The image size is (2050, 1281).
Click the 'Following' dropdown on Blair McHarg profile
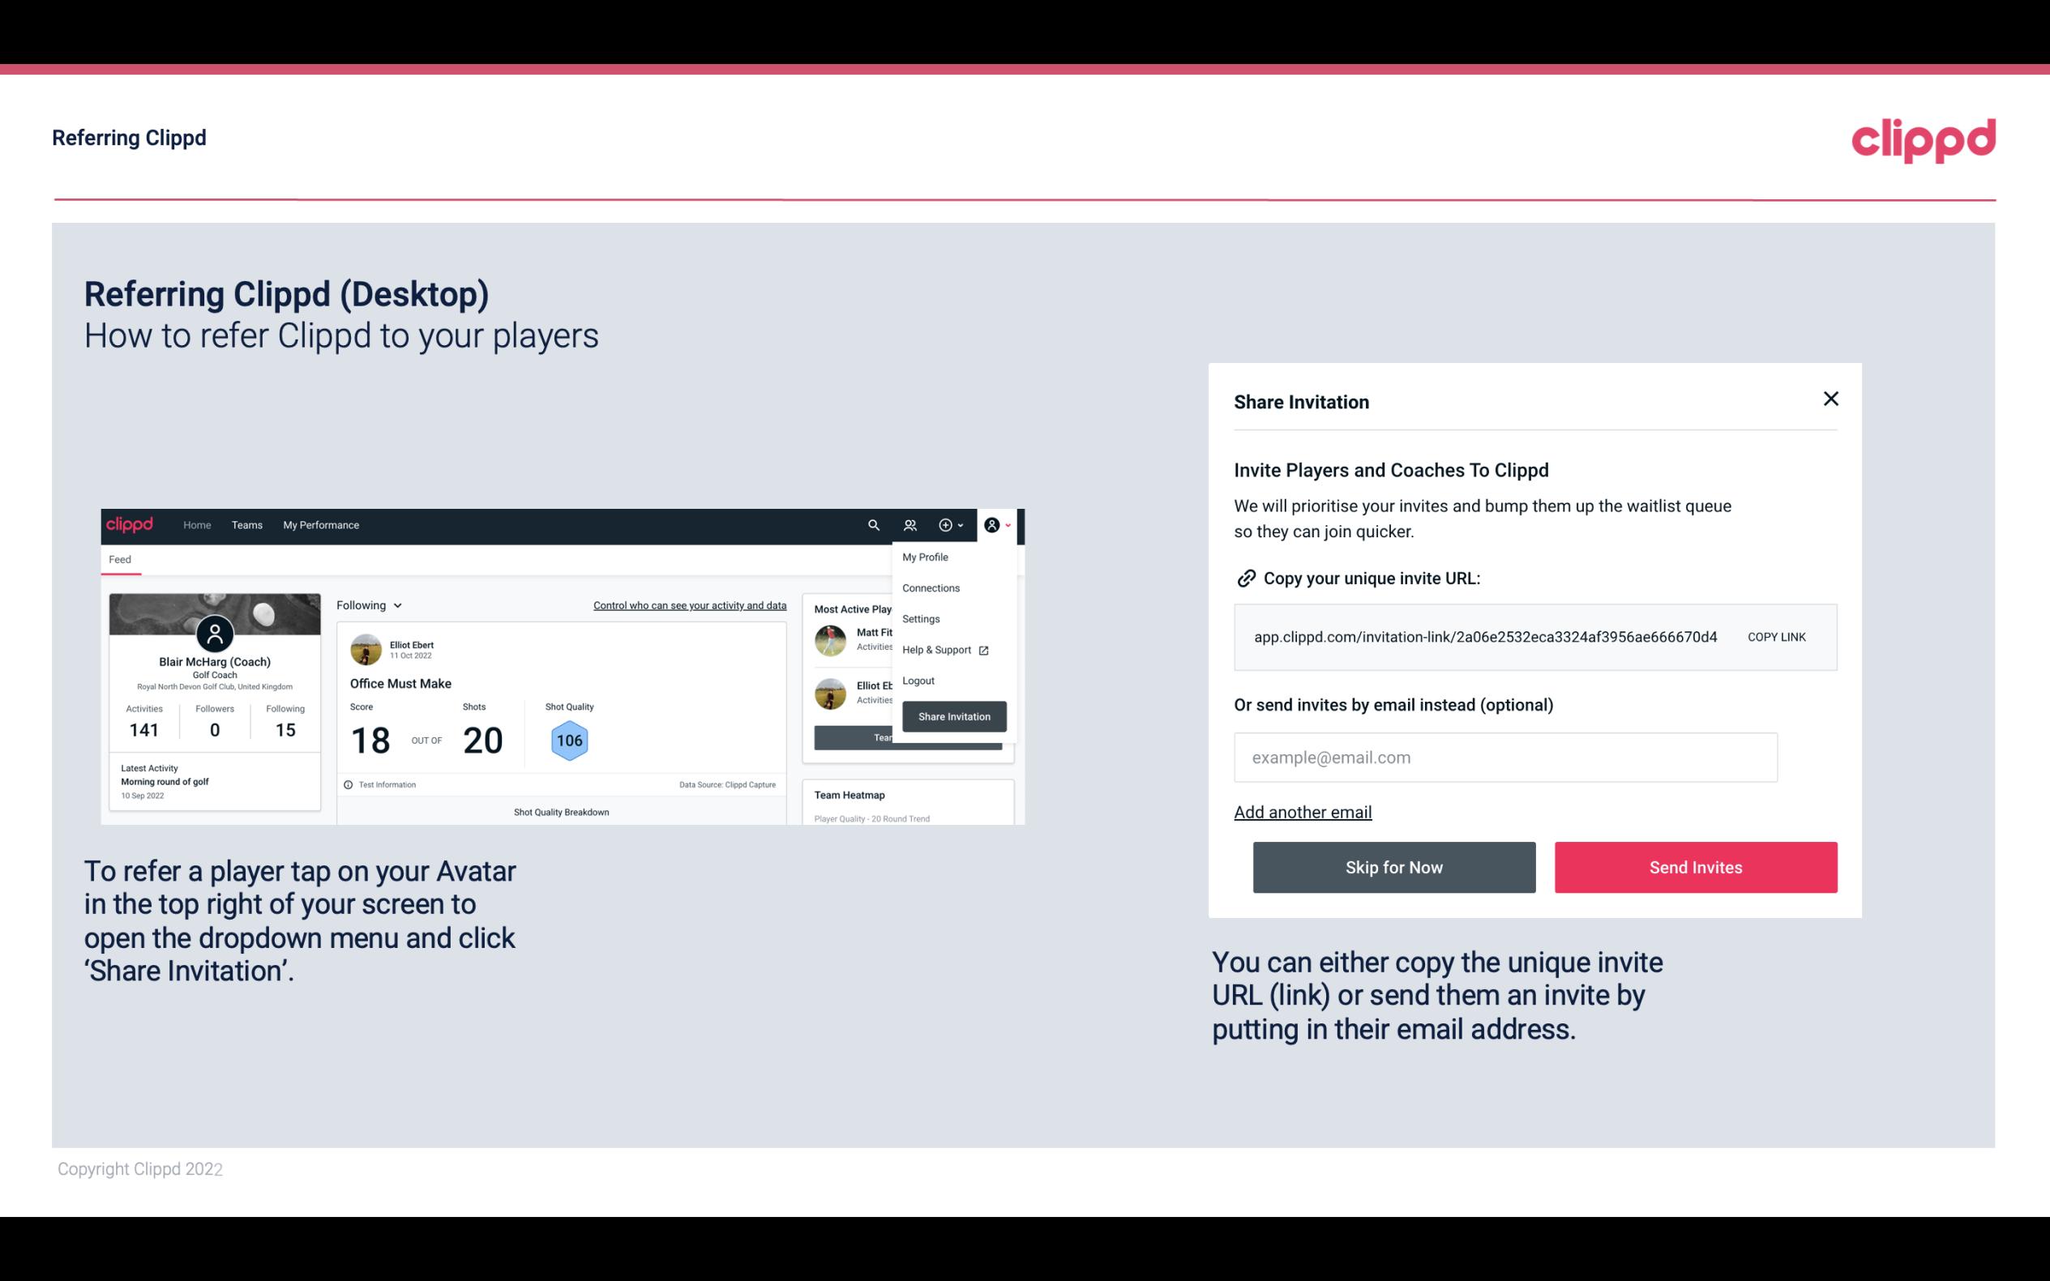[x=366, y=605]
